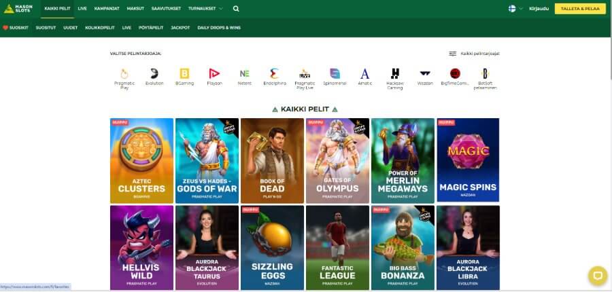This screenshot has height=292, width=612.
Task: Open Saavutukset menu item
Action: tap(167, 9)
